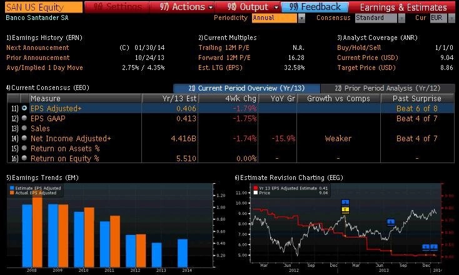Image resolution: width=459 pixels, height=275 pixels.
Task: Sort by the 4Wk Chg column header
Action: click(228, 98)
